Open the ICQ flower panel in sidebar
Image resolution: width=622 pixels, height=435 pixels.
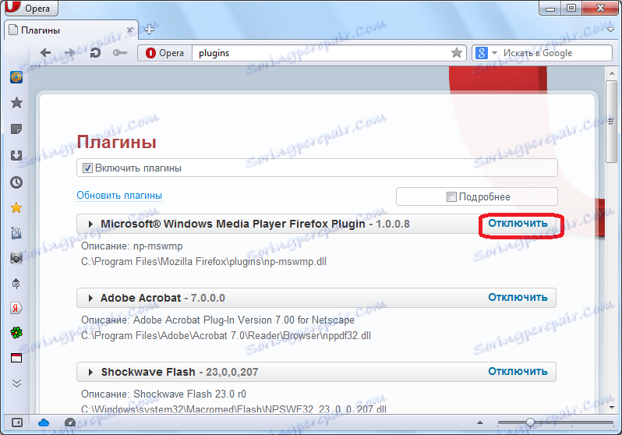coord(16,333)
